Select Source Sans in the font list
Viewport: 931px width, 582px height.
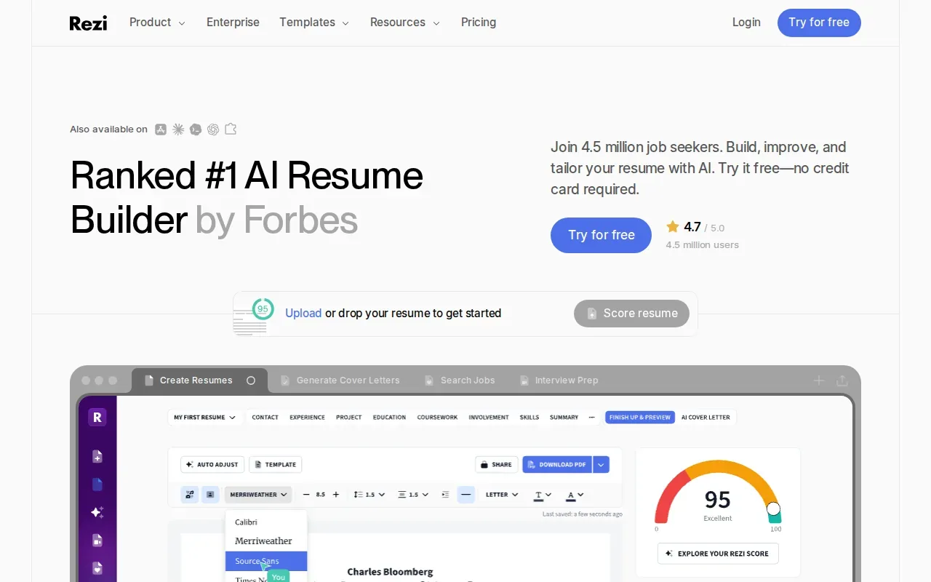[x=266, y=561]
